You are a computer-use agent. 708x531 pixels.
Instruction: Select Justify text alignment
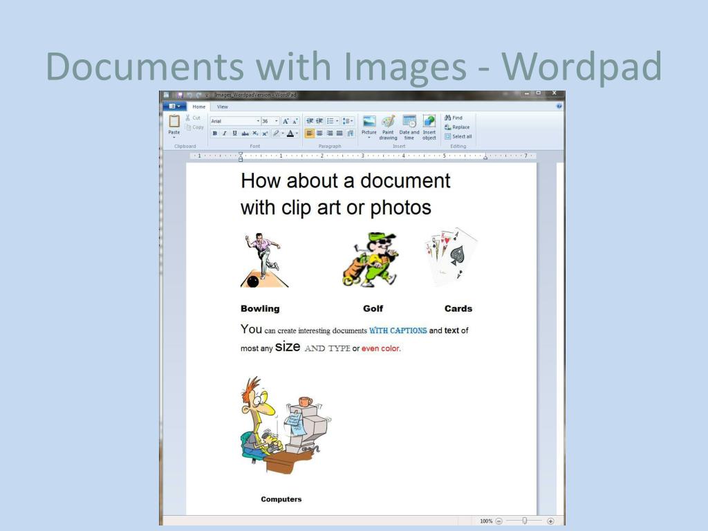[x=339, y=133]
